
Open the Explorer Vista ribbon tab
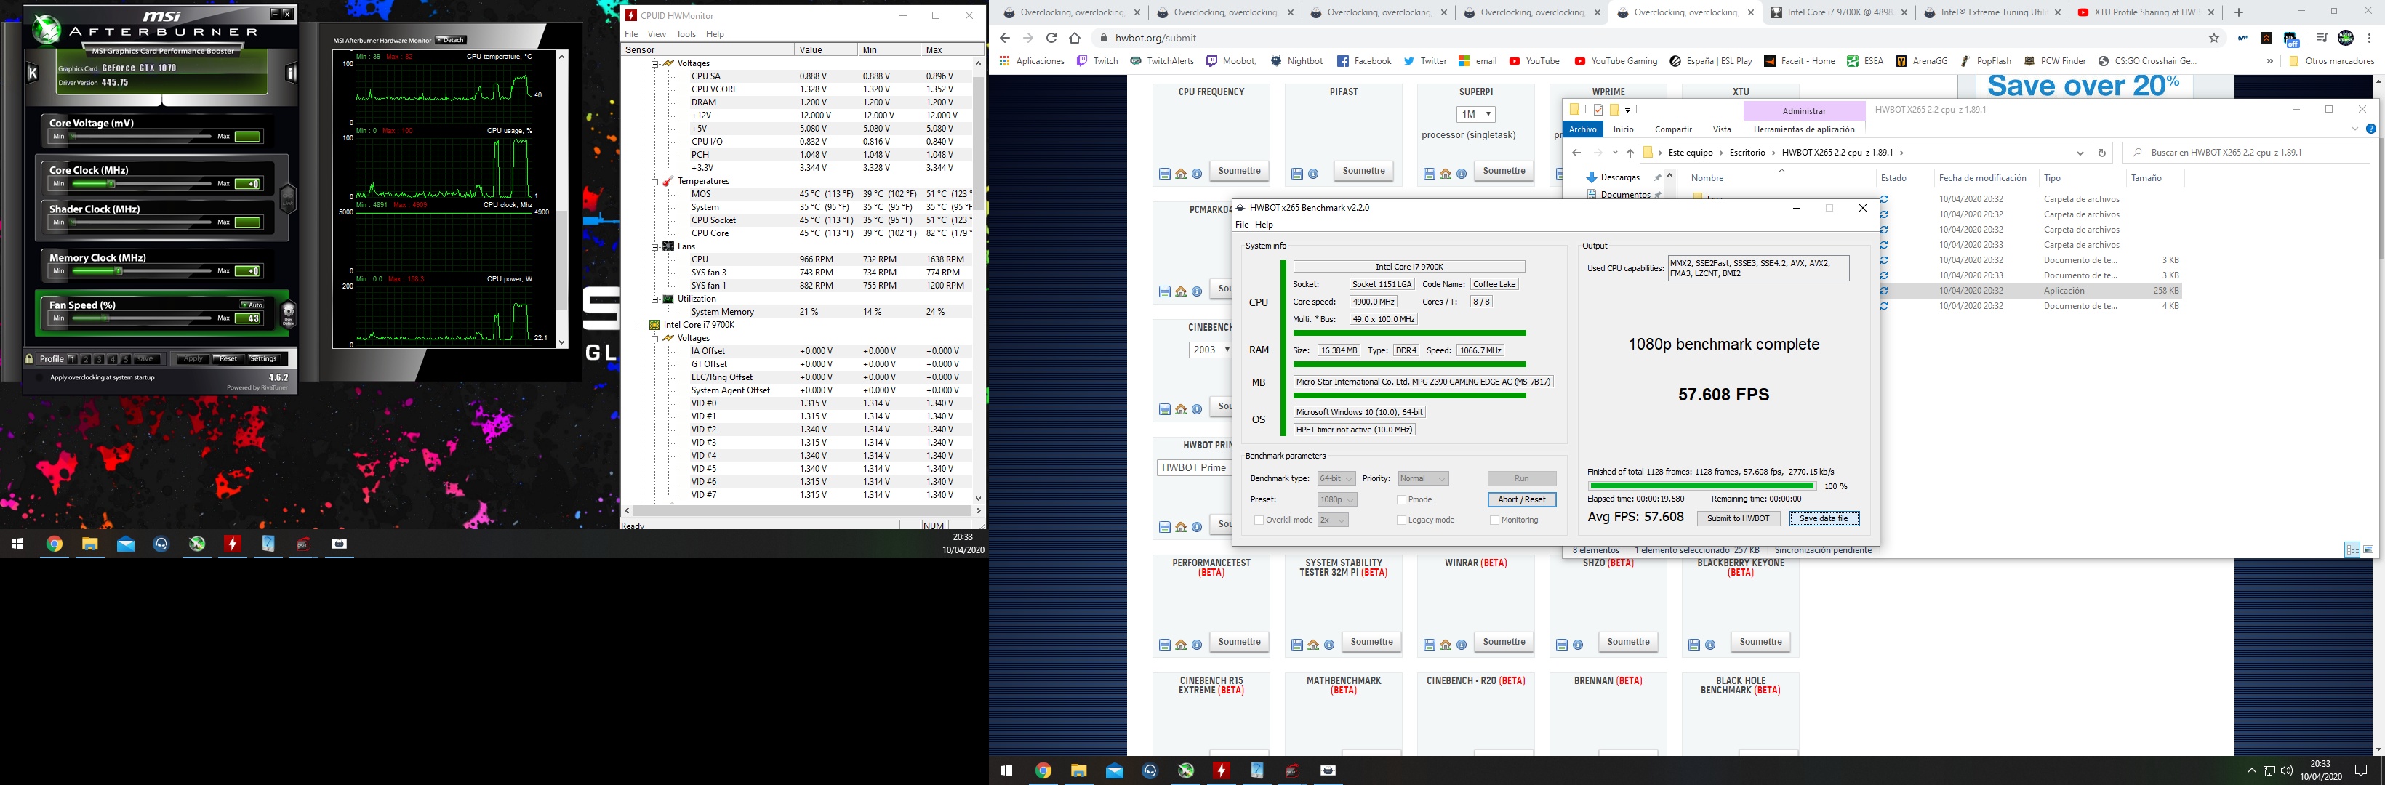(x=1722, y=129)
